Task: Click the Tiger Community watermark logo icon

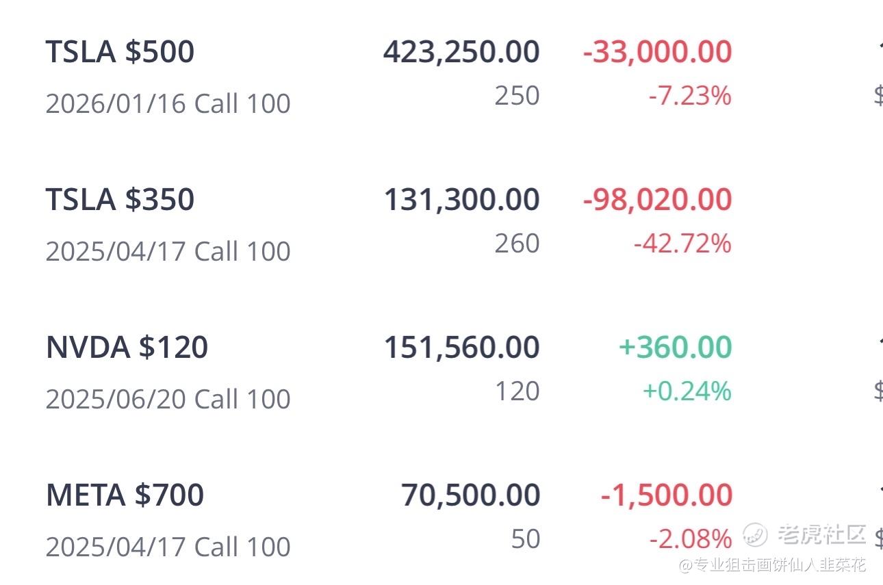Action: (756, 535)
